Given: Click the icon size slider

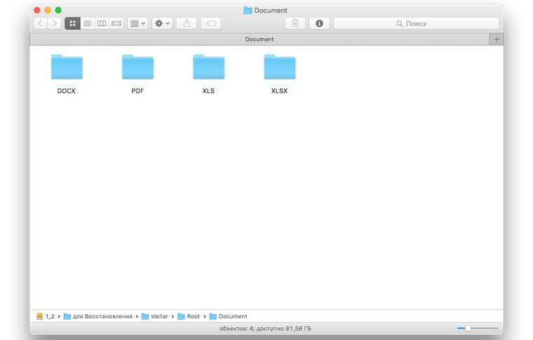Looking at the screenshot, I should coord(478,328).
